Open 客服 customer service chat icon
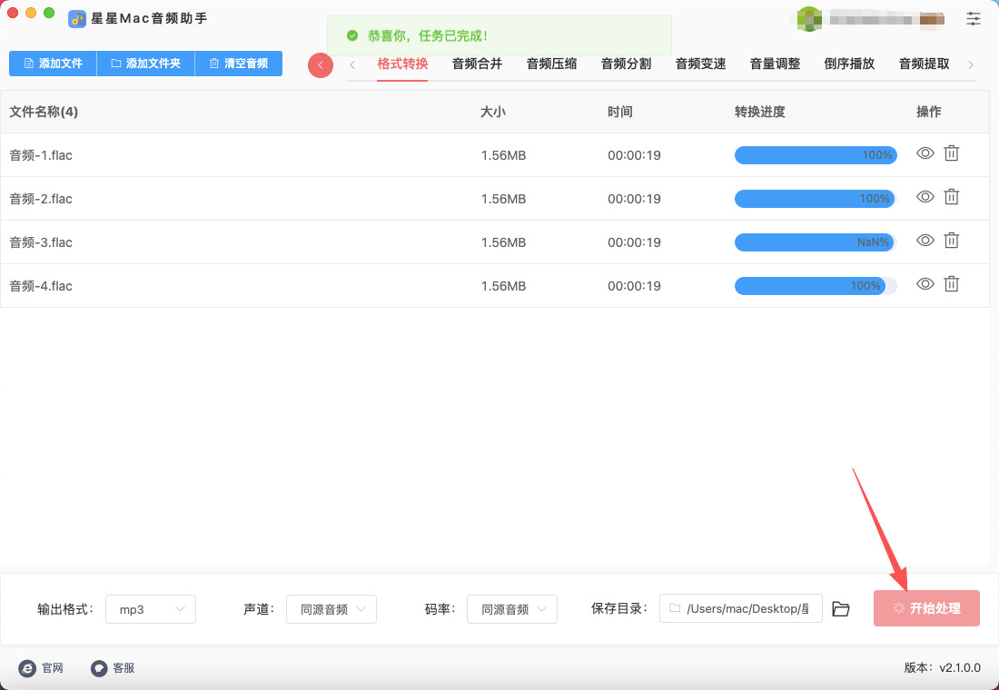 click(99, 668)
